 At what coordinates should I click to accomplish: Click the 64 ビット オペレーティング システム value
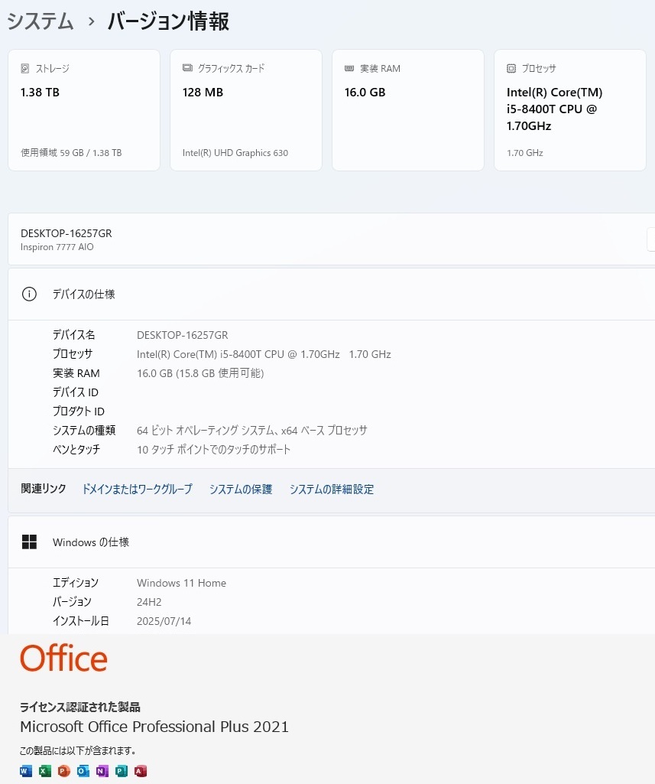(x=251, y=430)
